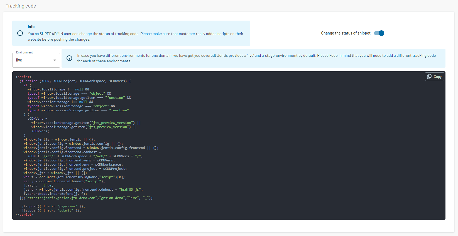Click the opening script tag in the code
458x236 pixels.
point(24,77)
